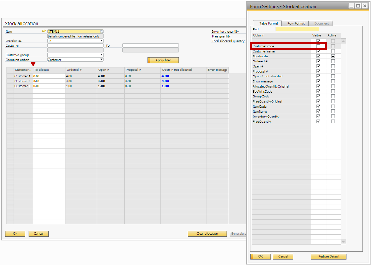Click the scroll up arrow in column list
Viewport: 371px width, 265px height.
tap(343, 41)
